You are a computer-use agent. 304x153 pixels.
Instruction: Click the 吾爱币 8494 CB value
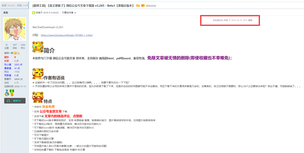(x=18, y=79)
